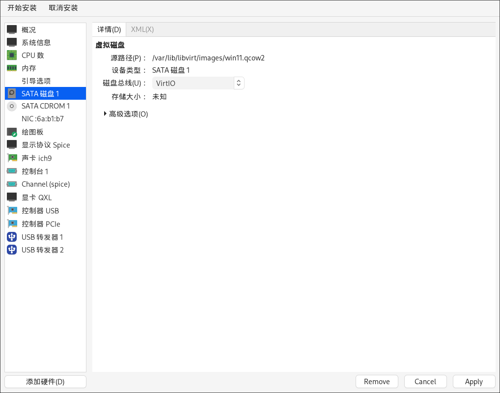Start installation via 开始安装

(21, 7)
